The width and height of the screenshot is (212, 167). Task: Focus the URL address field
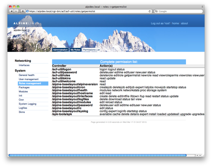click(89, 11)
